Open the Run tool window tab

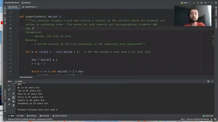point(11,116)
